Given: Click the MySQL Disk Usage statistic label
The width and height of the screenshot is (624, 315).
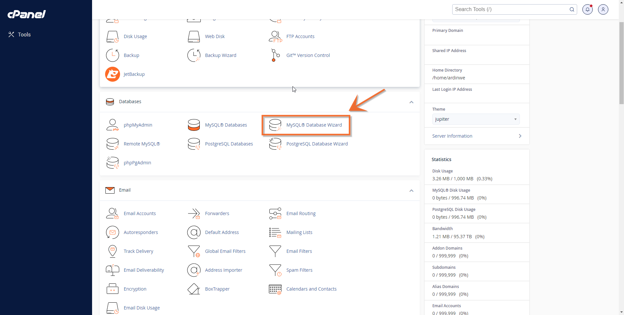Looking at the screenshot, I should click(451, 190).
